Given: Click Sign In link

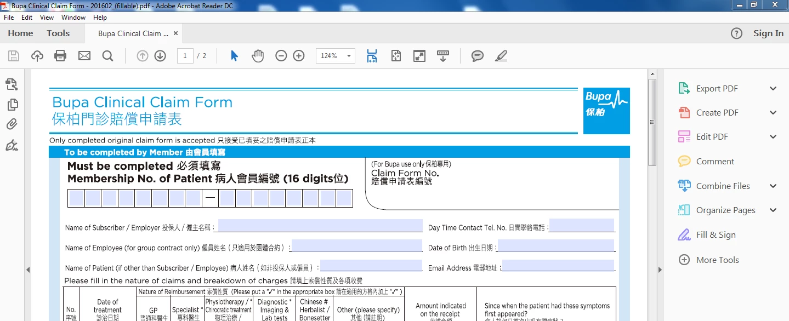Looking at the screenshot, I should click(768, 33).
